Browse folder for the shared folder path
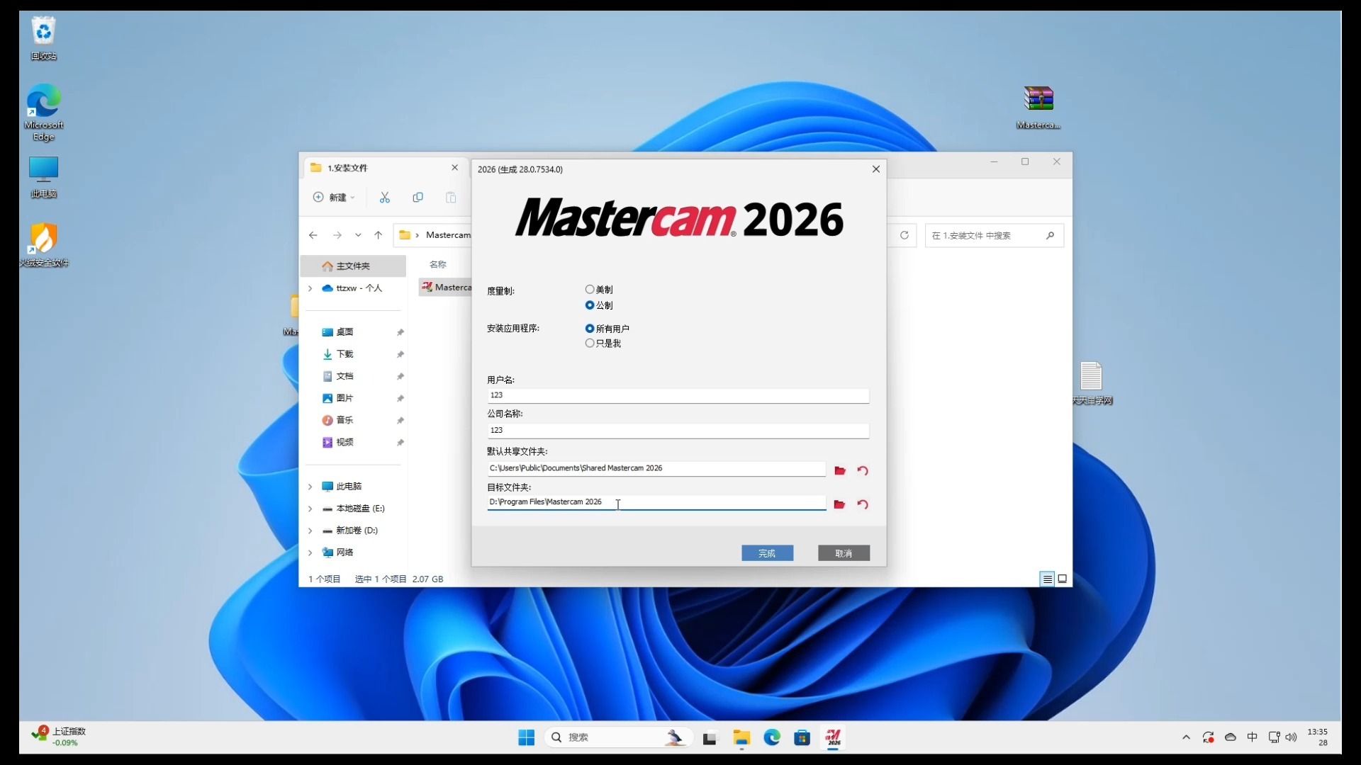 (x=840, y=470)
